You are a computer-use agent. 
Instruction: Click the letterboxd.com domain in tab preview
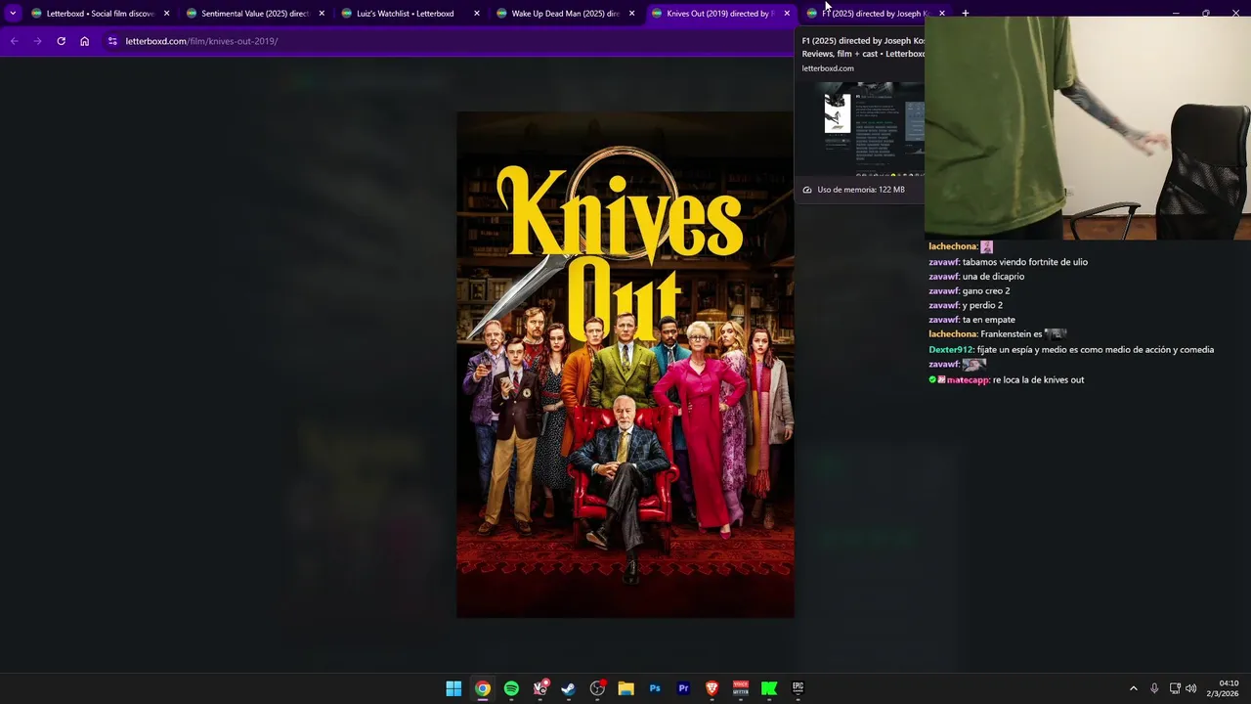[x=828, y=68]
